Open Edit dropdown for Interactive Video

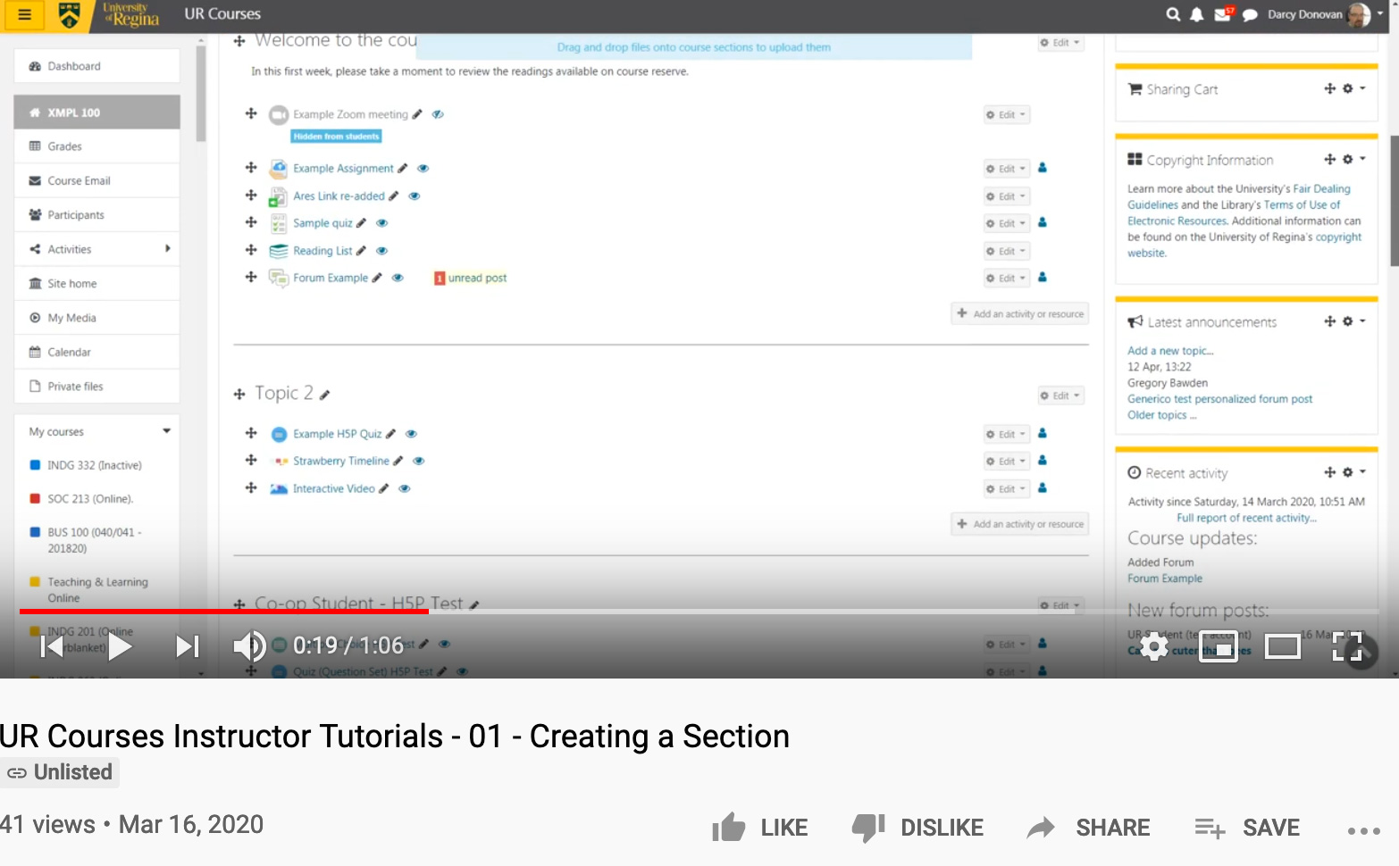1006,488
